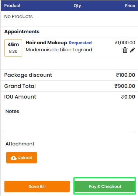
Task: Delete the Hair and Makeup appointment
Action: point(125,50)
